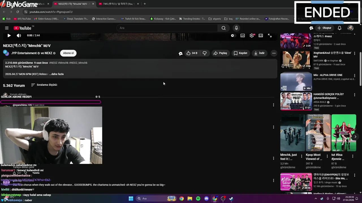The image size is (362, 203).
Task: Open the DeepL Translate bookmark
Action: tap(76, 19)
